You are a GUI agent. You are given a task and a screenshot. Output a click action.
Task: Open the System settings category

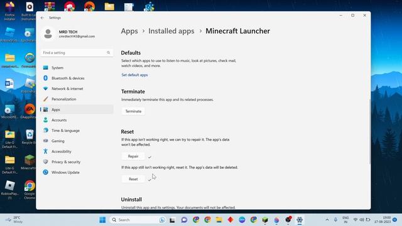coord(77,68)
